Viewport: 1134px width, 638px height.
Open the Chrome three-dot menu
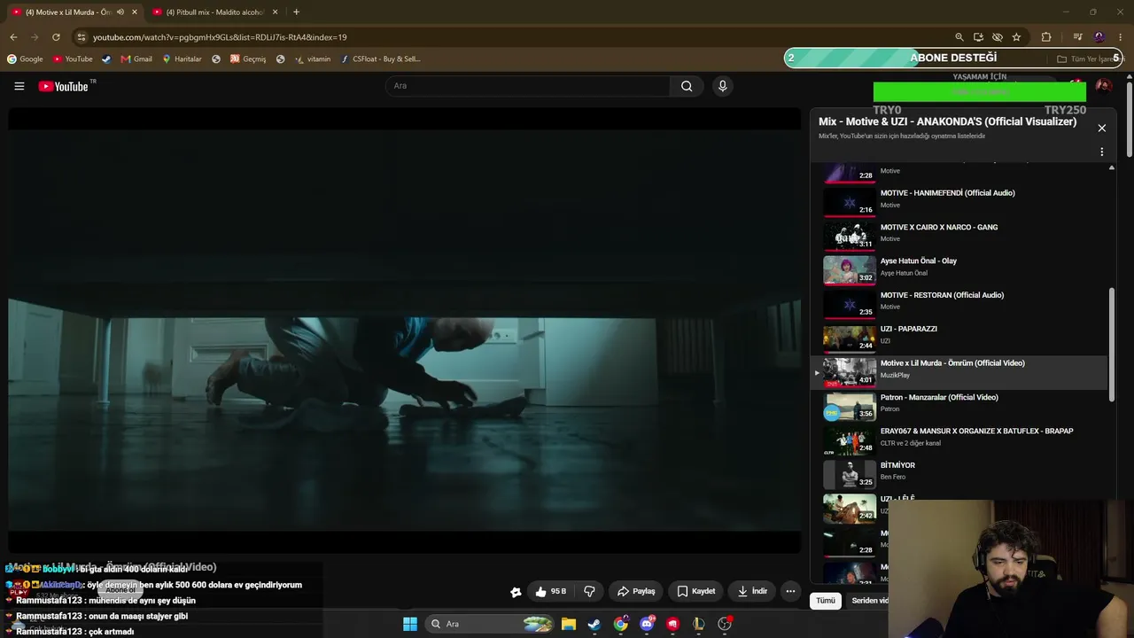[1121, 37]
